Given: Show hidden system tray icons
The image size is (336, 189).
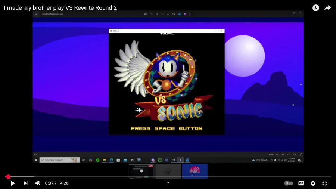Looking at the screenshot, I should (272, 160).
